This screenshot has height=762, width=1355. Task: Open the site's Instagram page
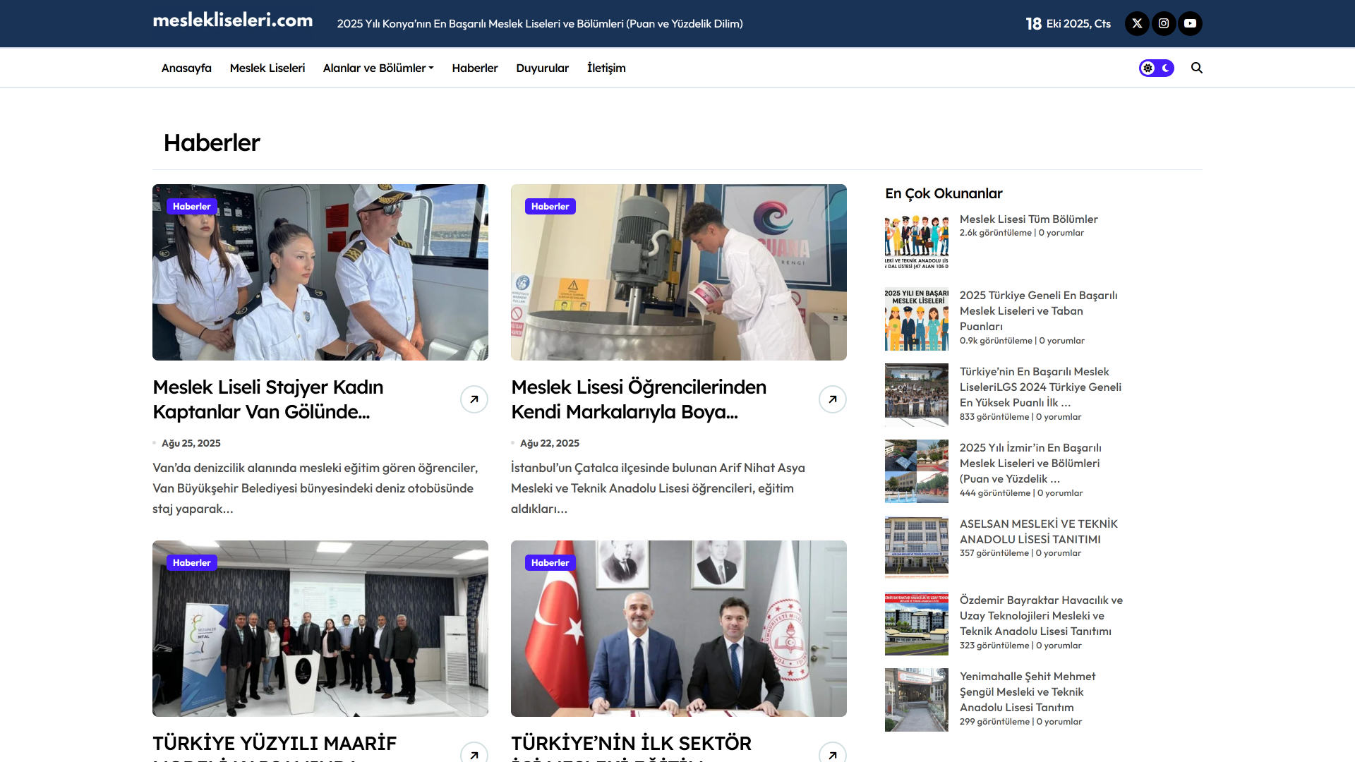click(x=1164, y=23)
